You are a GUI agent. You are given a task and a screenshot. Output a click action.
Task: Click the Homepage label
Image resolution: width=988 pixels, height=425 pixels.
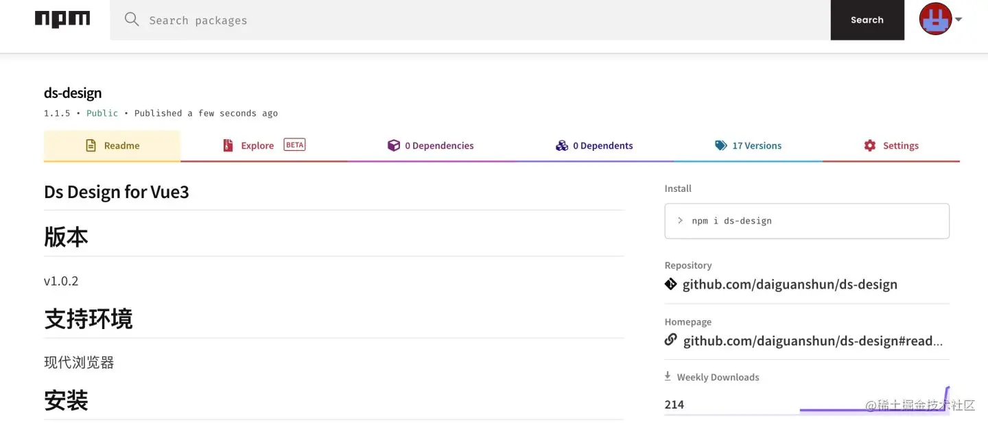tap(687, 321)
